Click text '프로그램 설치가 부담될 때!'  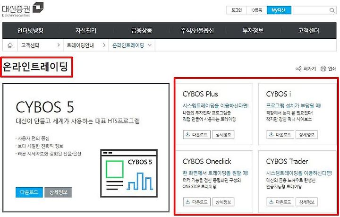click(294, 106)
